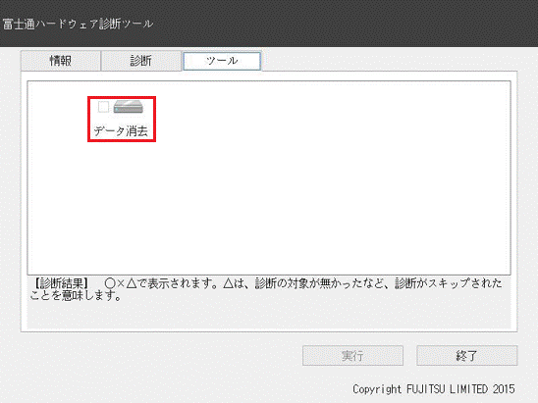Click the データ消去 label
This screenshot has height=403, width=538.
point(121,131)
